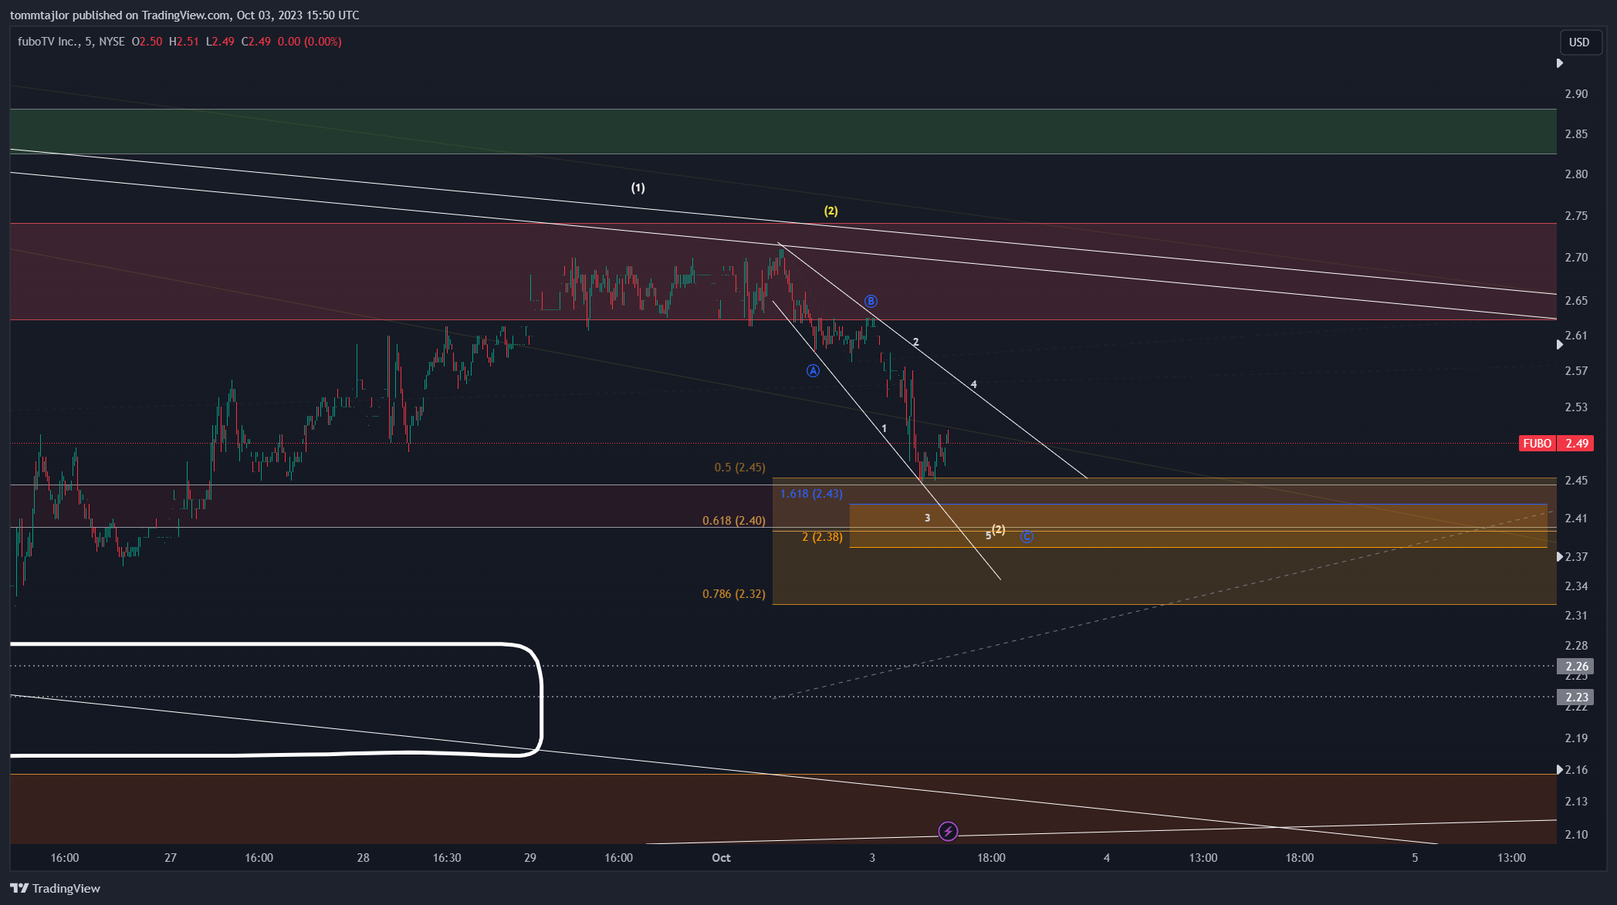Viewport: 1617px width, 905px height.
Task: Click the red FUBO symbol tag
Action: [1537, 443]
